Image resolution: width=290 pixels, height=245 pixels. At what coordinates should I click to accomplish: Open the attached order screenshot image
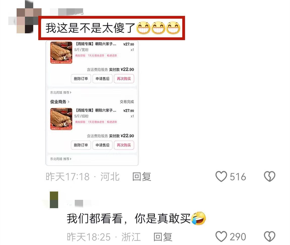click(92, 103)
